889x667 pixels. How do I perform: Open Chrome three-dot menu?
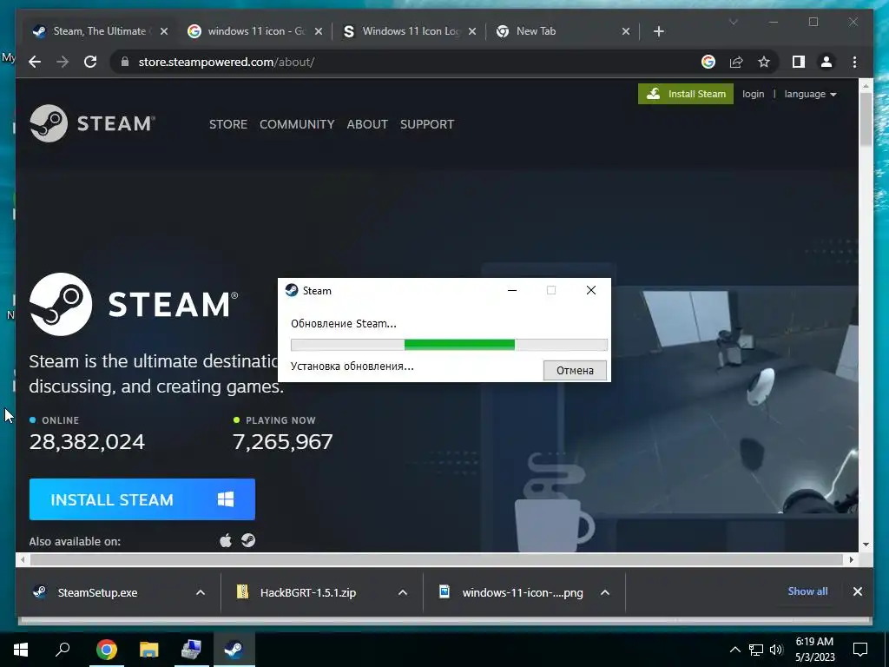(854, 62)
